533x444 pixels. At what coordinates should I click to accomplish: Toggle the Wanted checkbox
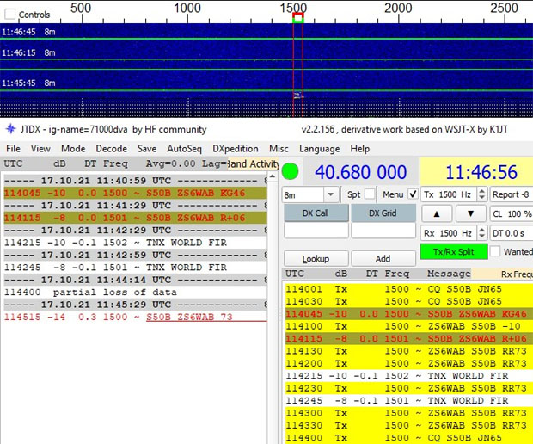coord(495,251)
